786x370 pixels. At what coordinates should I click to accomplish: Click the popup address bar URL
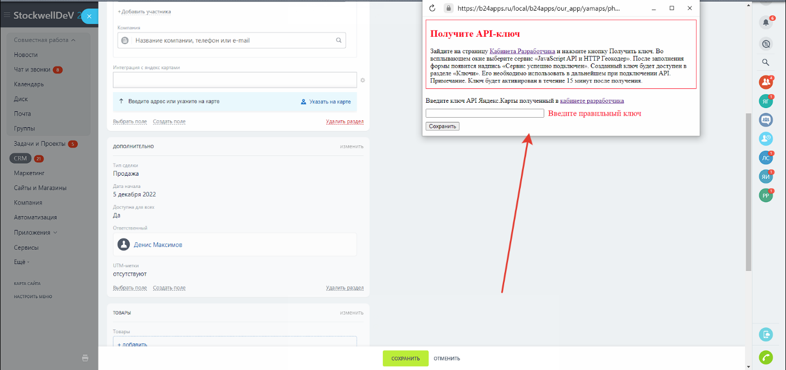pos(538,9)
